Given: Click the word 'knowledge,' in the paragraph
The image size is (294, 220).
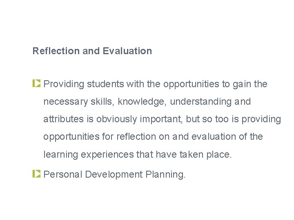Looking at the screenshot, I should point(142,102).
